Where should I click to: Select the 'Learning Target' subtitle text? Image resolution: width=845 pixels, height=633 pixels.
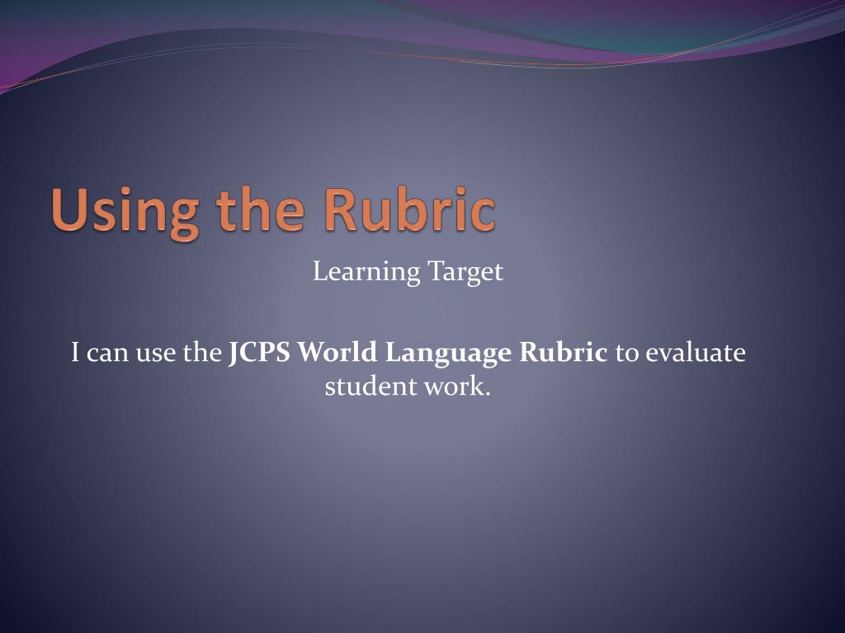click(408, 272)
